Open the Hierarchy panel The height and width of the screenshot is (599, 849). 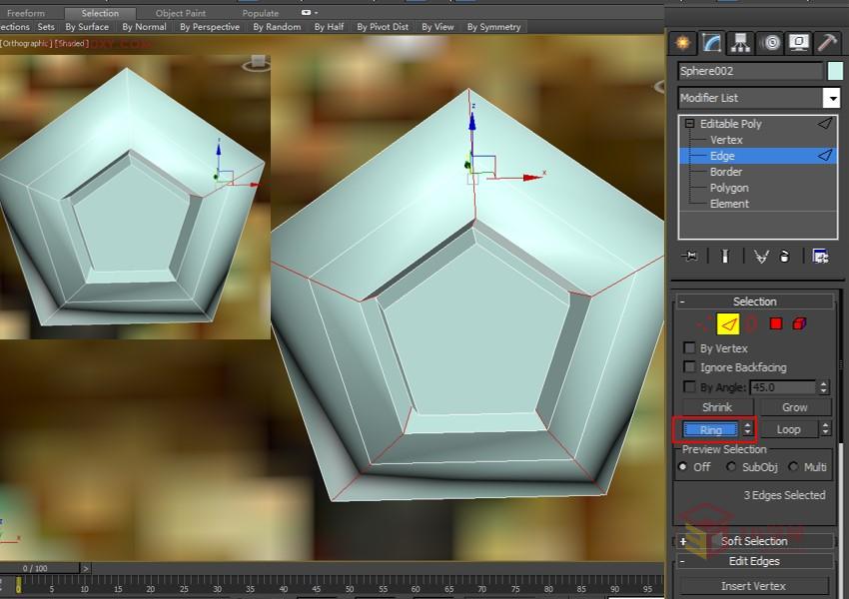click(741, 42)
